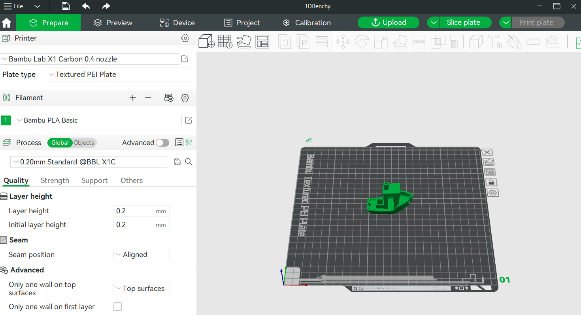Click the Arrange all objects icon
The image size is (581, 315).
(262, 41)
